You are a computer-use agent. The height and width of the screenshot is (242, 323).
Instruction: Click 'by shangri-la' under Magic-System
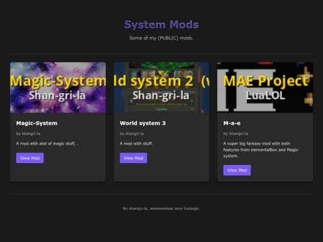28,134
